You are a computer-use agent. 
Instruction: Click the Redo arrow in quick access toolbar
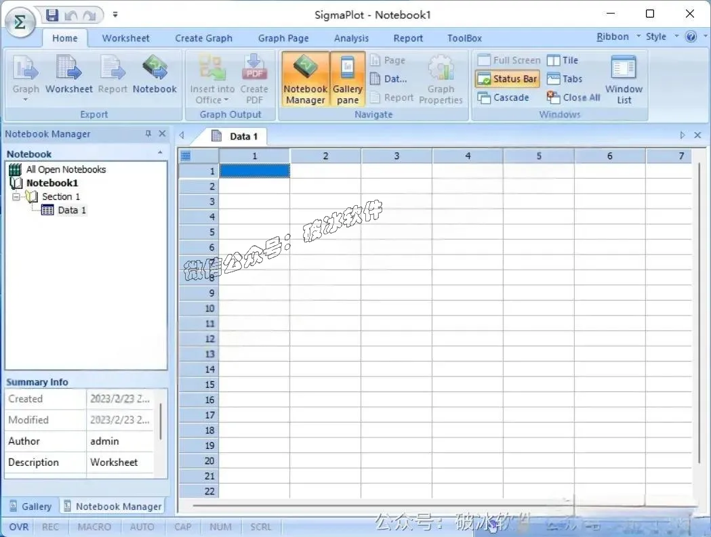pos(89,16)
